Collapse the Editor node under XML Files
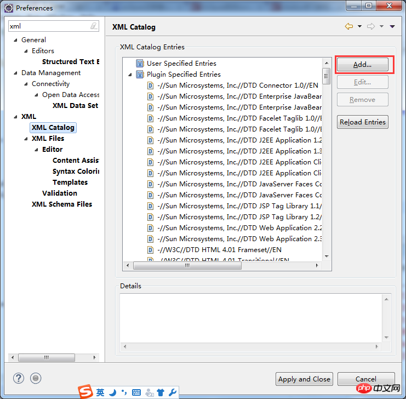The height and width of the screenshot is (399, 406). coord(37,150)
